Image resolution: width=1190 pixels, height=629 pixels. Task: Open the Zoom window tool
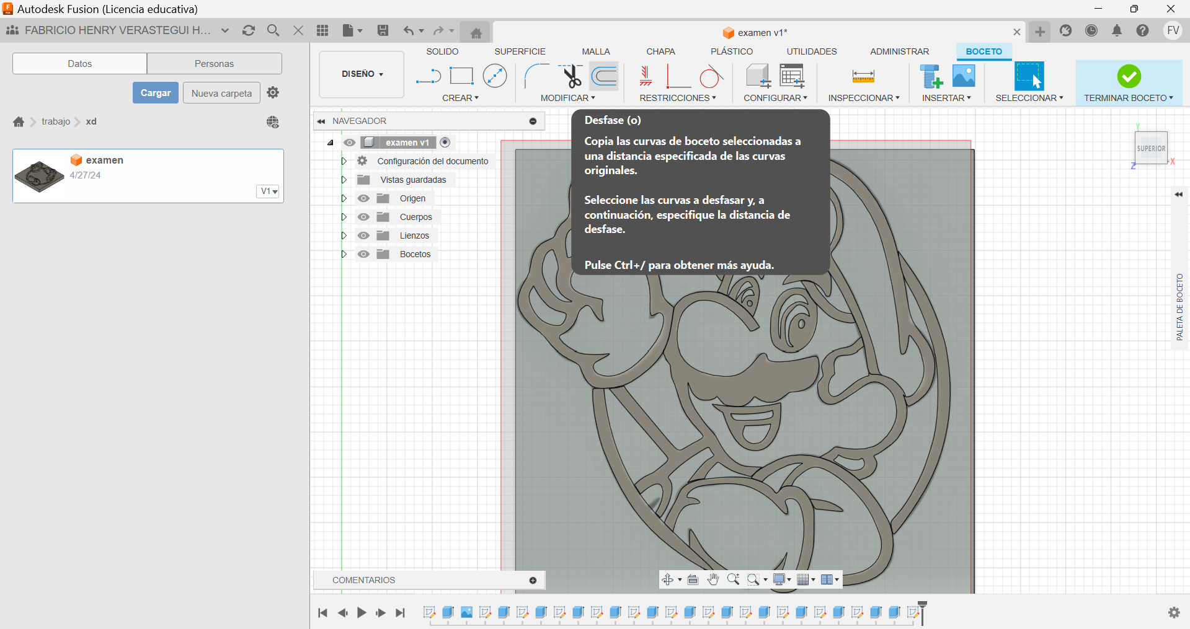pyautogui.click(x=753, y=579)
